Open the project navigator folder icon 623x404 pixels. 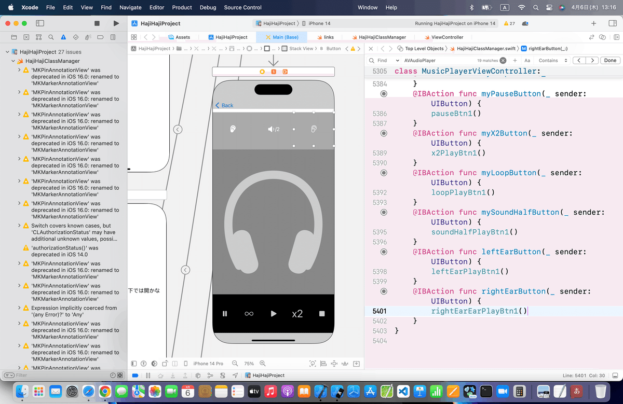(x=14, y=37)
